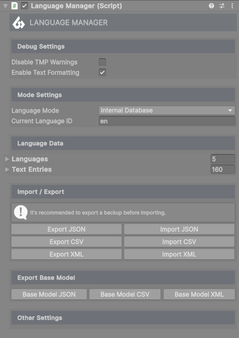The width and height of the screenshot is (239, 338).
Task: Expand the Text Entries list
Action: pyautogui.click(x=7, y=169)
